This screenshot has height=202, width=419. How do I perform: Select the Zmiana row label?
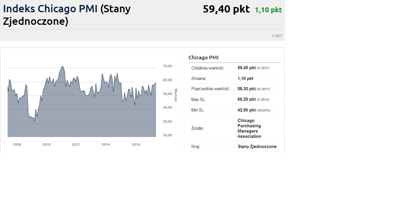[x=199, y=79]
